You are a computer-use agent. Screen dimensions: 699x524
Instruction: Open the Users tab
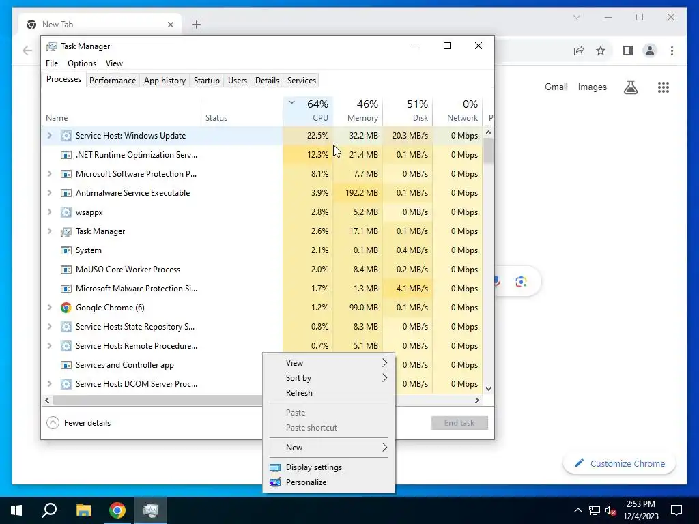237,81
